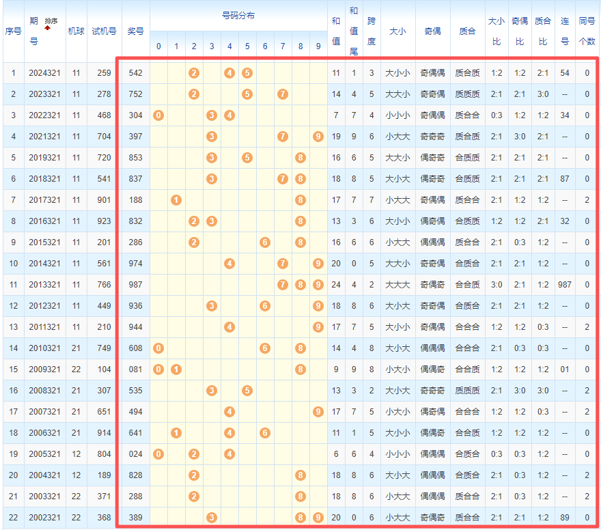Click the 号码分布 header
The height and width of the screenshot is (530, 601).
point(238,15)
